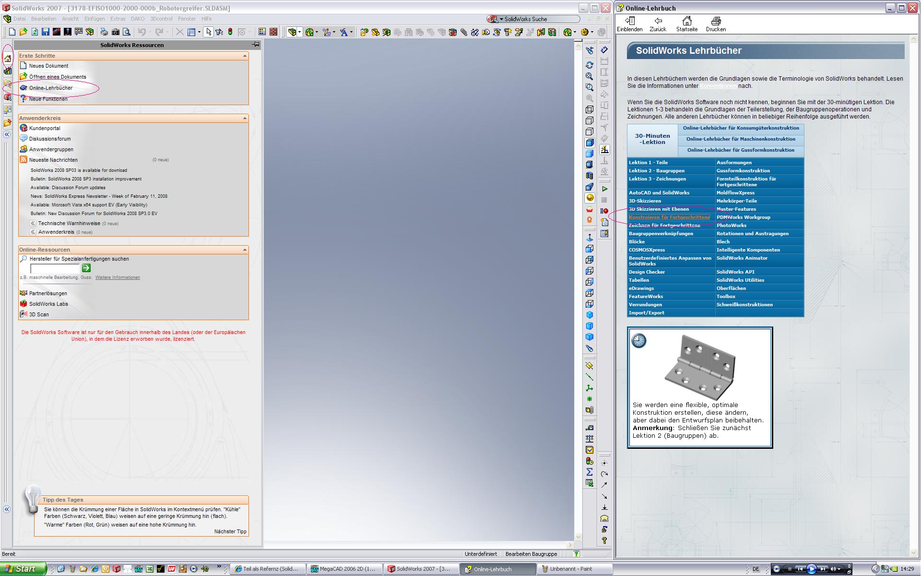Open the Einfügen menu
921x576 pixels.
coord(94,19)
